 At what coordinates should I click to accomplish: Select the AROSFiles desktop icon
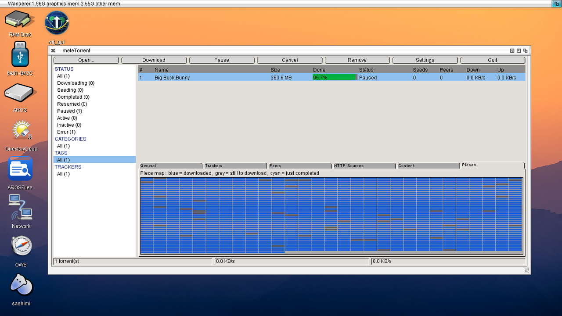(20, 169)
